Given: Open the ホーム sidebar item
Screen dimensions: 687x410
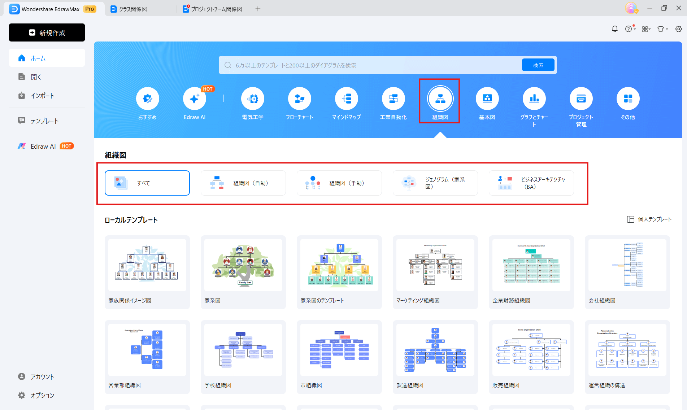Looking at the screenshot, I should [47, 58].
